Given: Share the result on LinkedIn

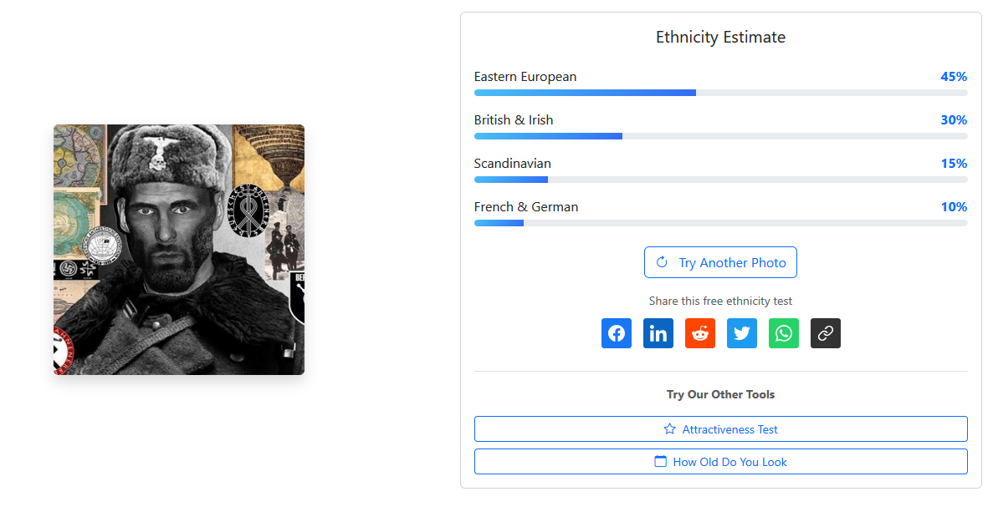Looking at the screenshot, I should tap(658, 333).
